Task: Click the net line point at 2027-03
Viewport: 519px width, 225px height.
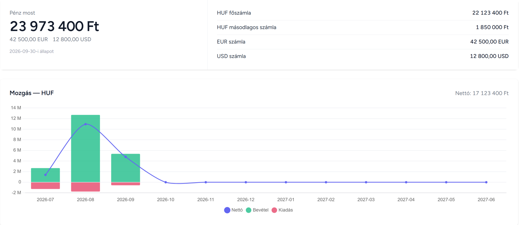Action: 366,182
